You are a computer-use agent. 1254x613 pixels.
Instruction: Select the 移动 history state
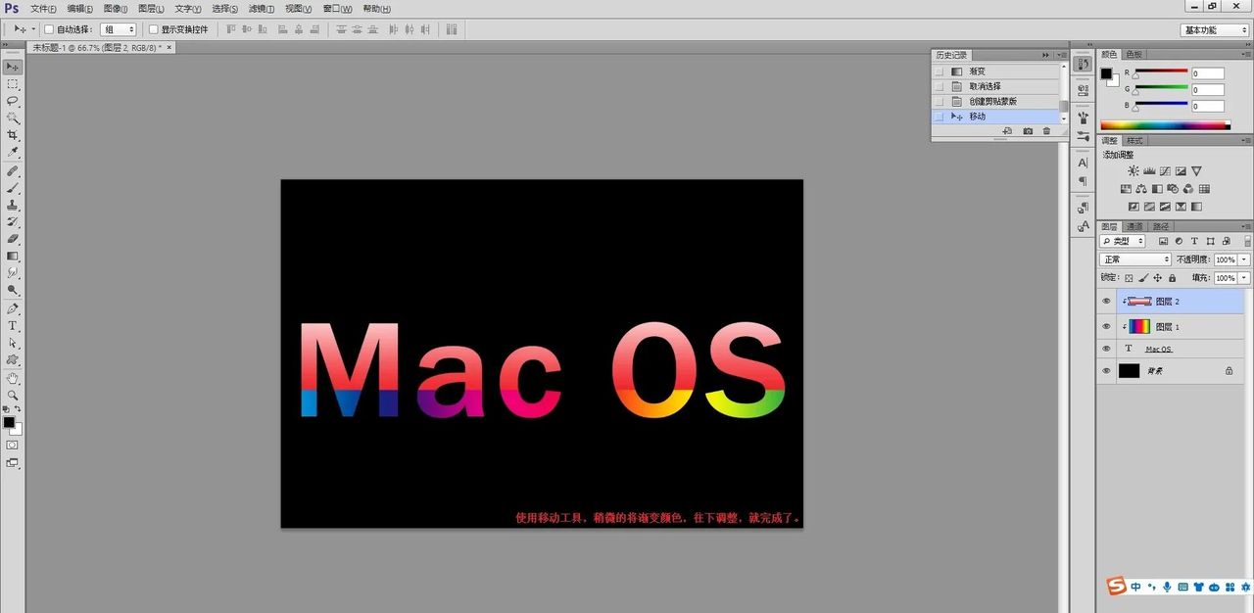[997, 117]
